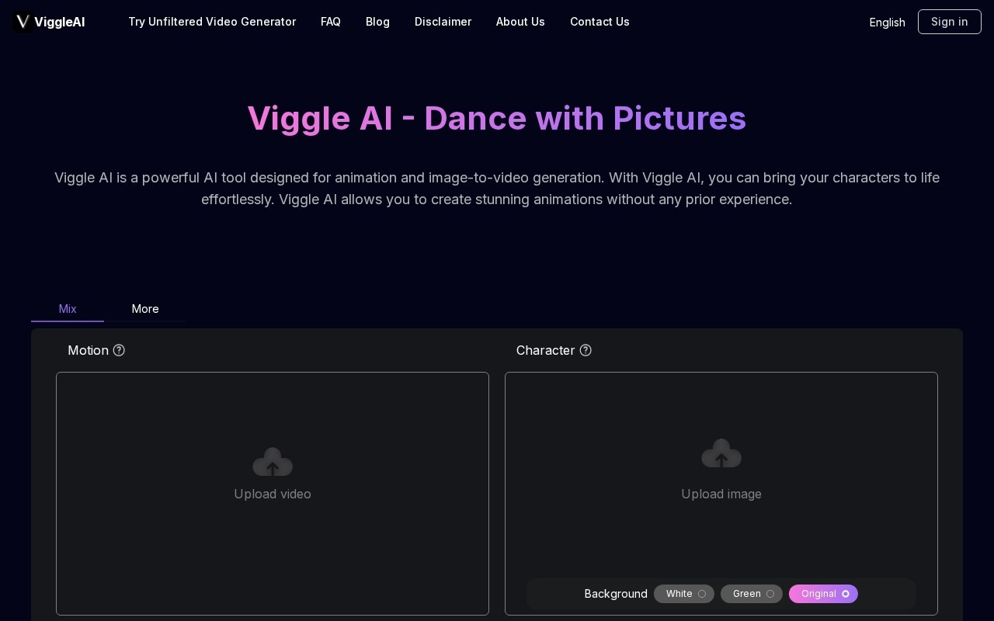This screenshot has height=621, width=994.
Task: Open the About Us page
Action: (x=520, y=22)
